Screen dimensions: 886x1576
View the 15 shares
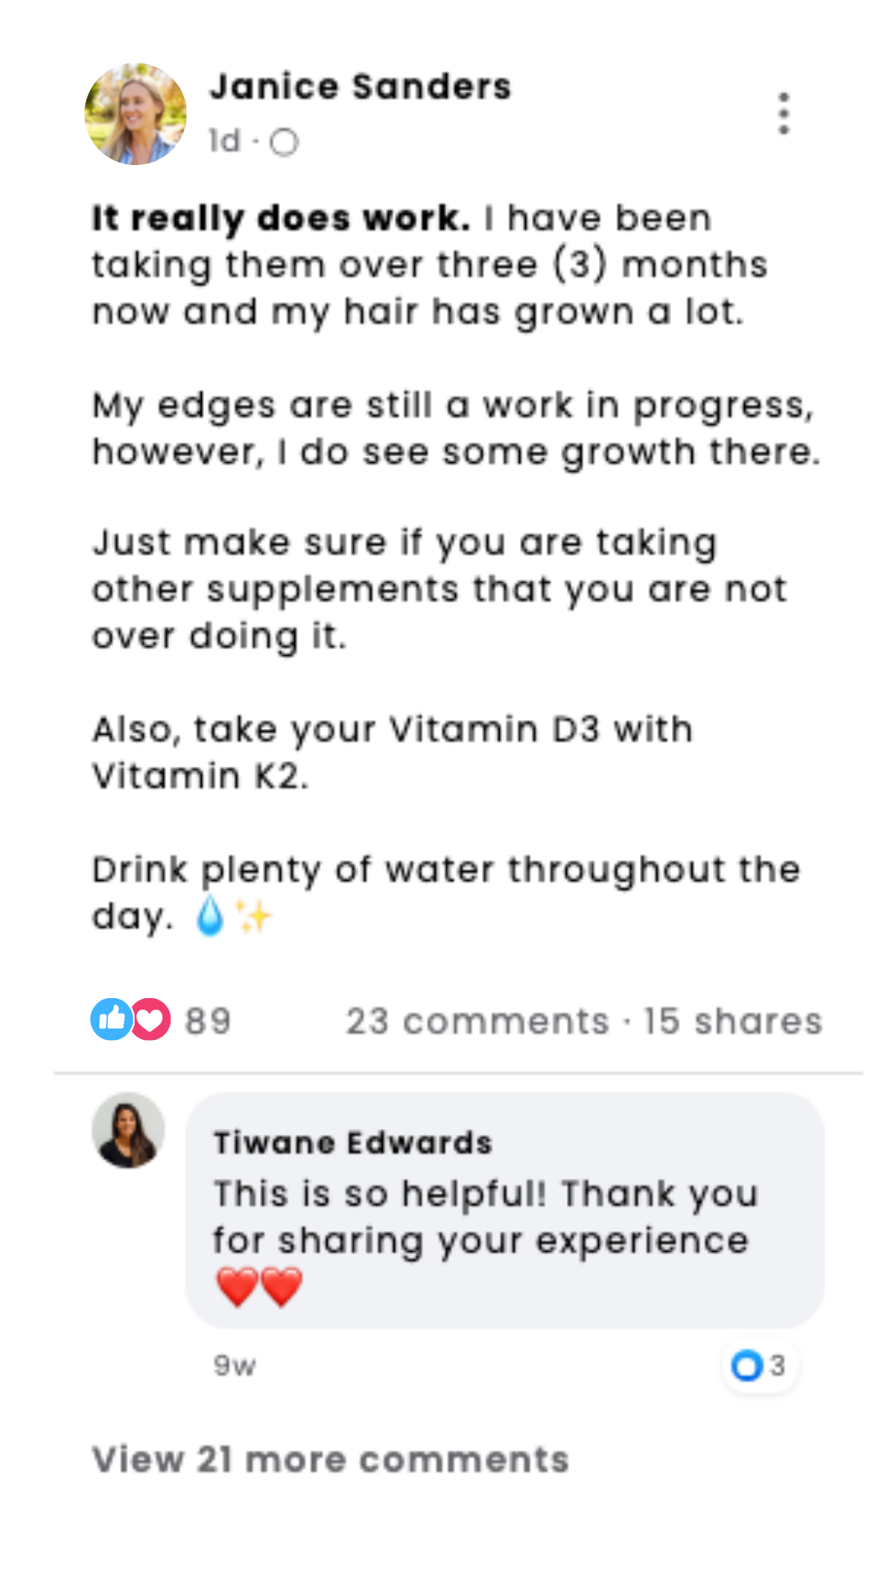733,1021
